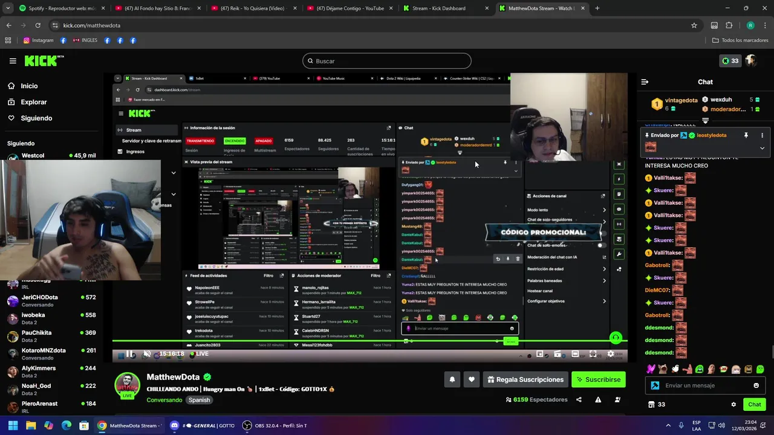
Task: Open chat settings gear
Action: pyautogui.click(x=733, y=405)
